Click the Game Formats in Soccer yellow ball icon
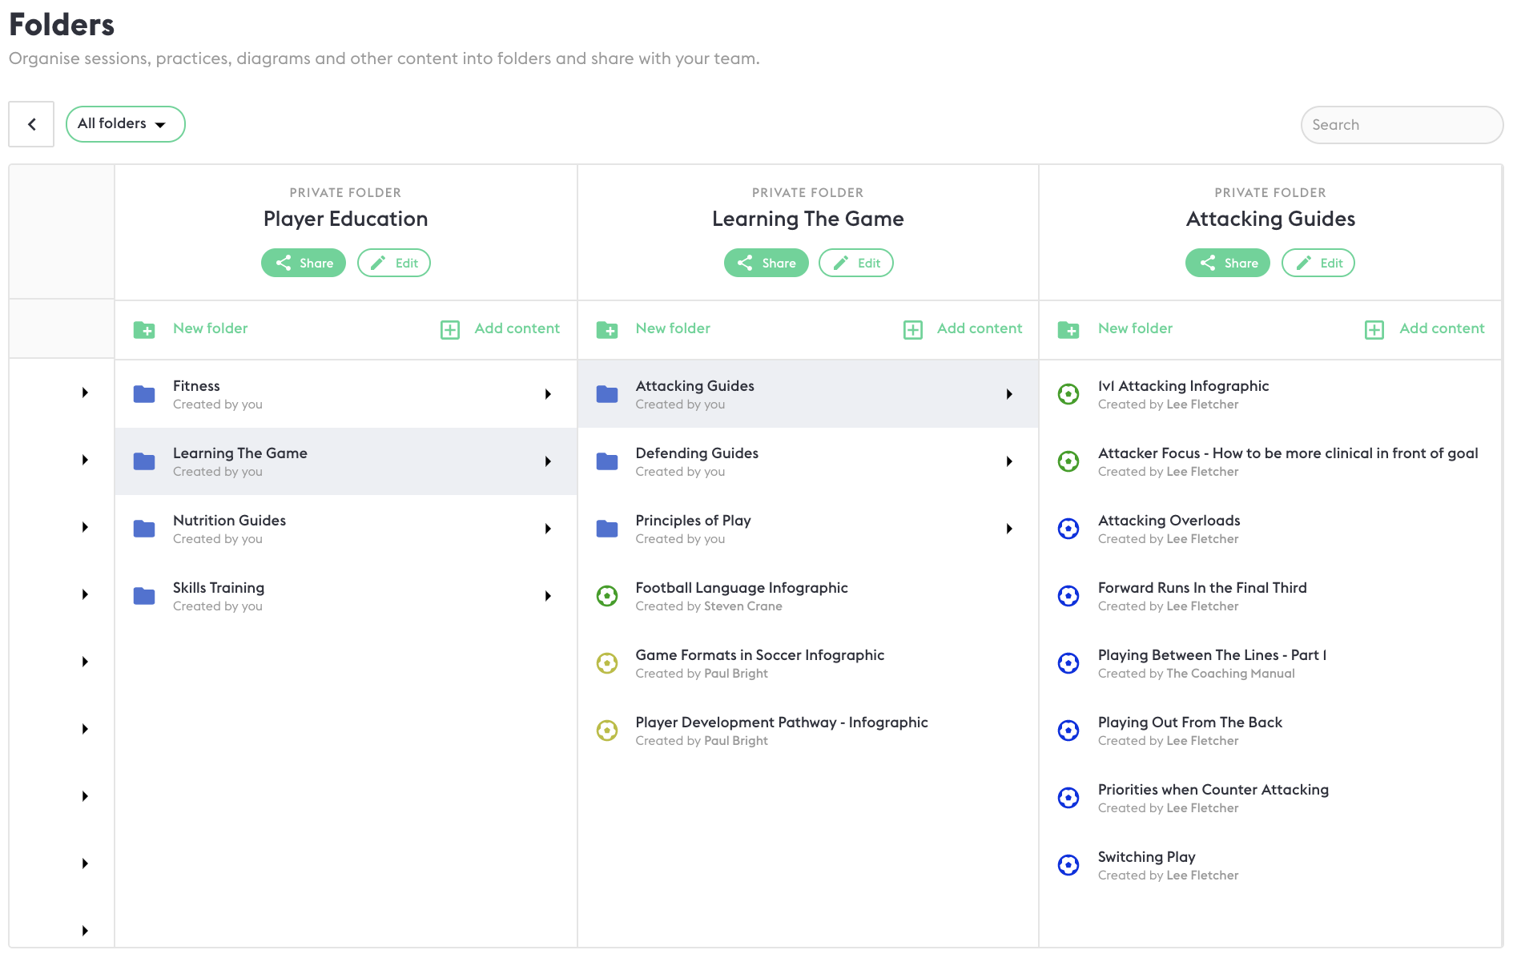1517x958 pixels. pyautogui.click(x=607, y=663)
